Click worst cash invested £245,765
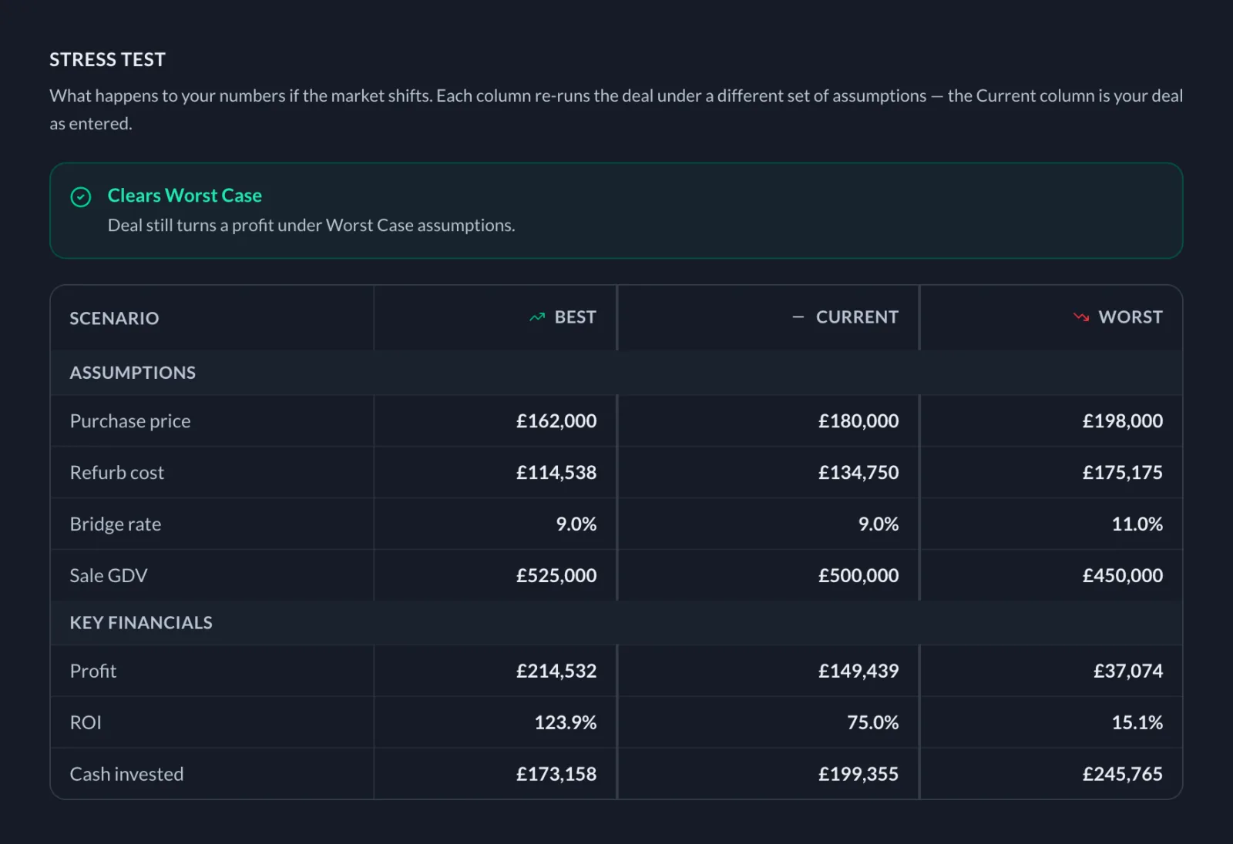The image size is (1233, 844). 1123,775
